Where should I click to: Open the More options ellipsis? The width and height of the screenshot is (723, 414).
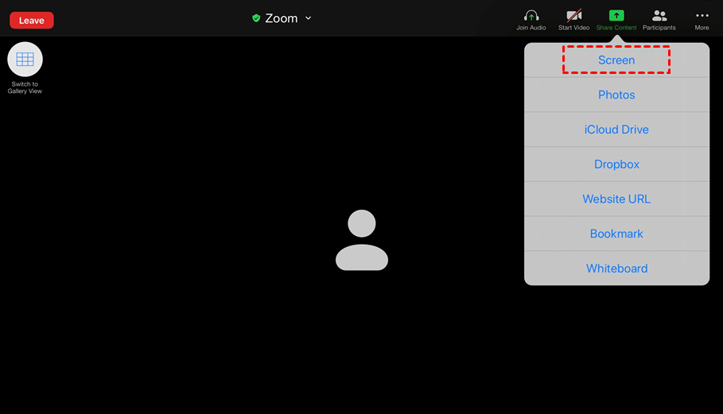[x=702, y=16]
